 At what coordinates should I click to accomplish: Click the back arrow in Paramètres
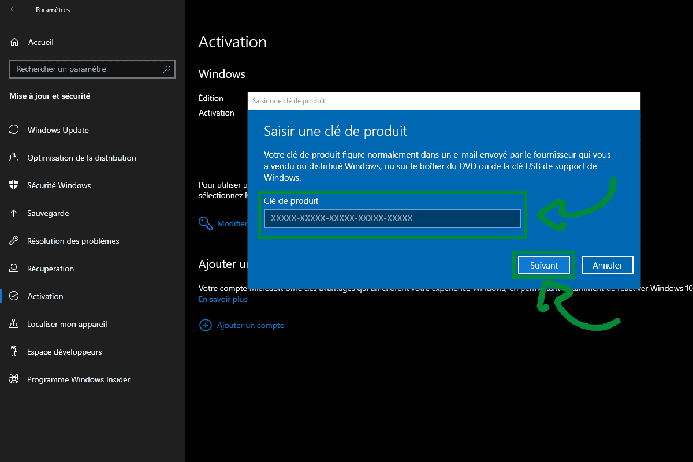(14, 9)
